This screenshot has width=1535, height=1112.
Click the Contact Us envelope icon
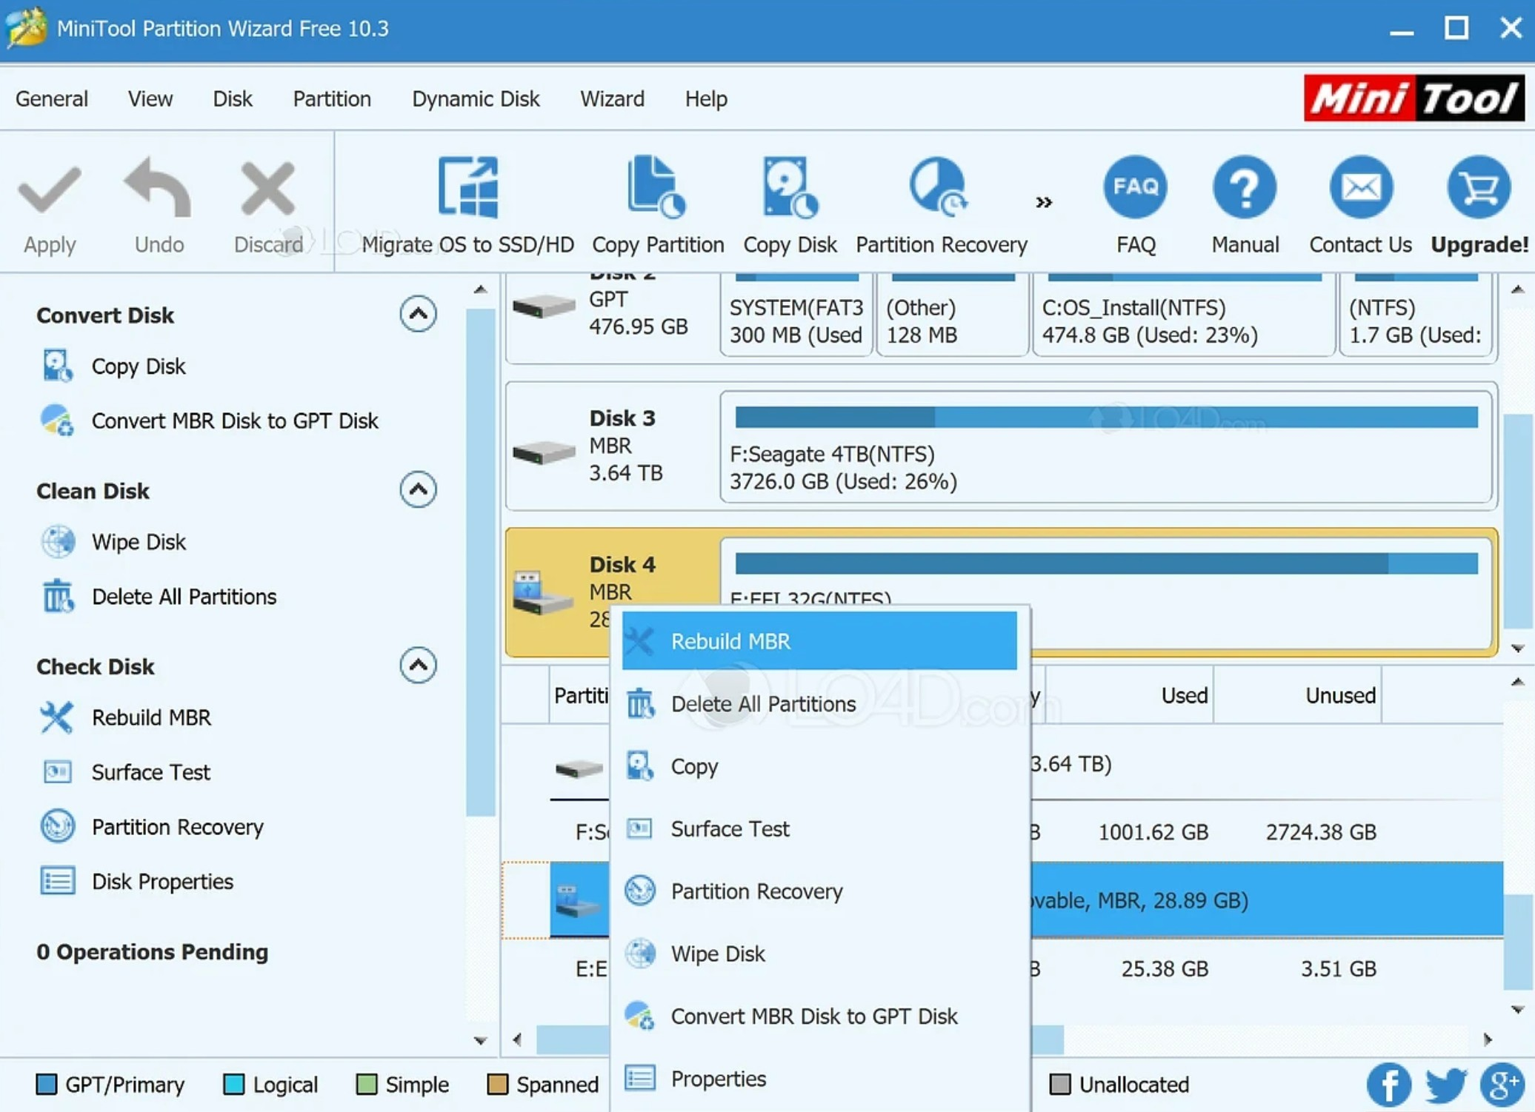1361,187
